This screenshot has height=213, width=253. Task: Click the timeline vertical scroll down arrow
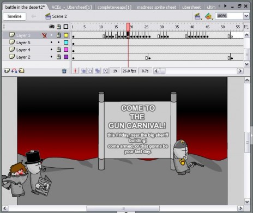click(246, 64)
